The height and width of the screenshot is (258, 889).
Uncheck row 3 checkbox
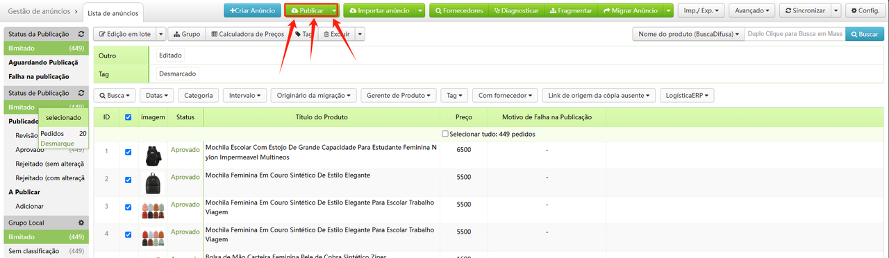pos(128,207)
